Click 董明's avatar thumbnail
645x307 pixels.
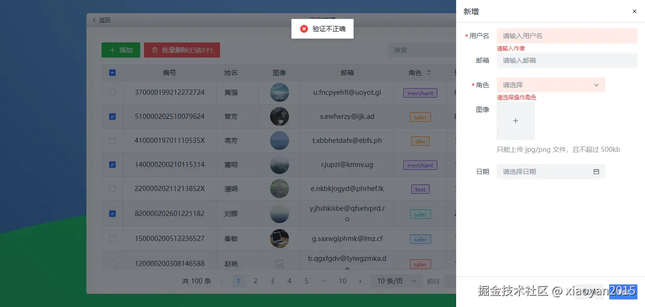(280, 165)
